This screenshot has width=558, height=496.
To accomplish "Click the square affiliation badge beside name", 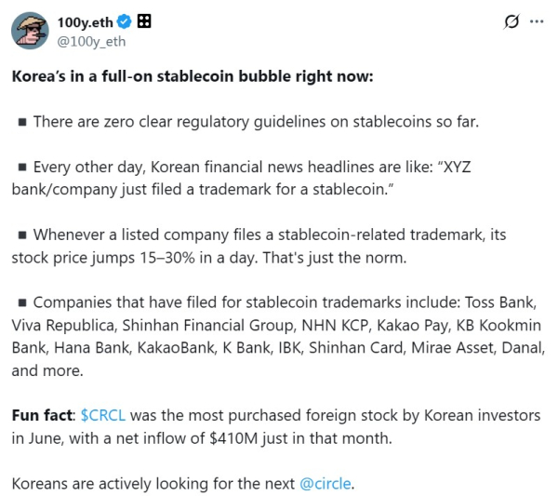I will pos(144,21).
